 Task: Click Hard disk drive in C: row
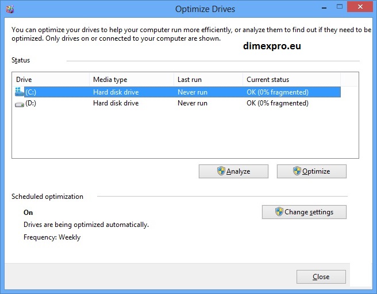[116, 92]
